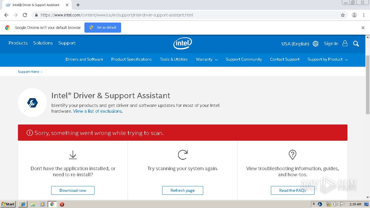Image resolution: width=370 pixels, height=208 pixels.
Task: Click the red Opera-style taskbar icon
Action: [62, 204]
